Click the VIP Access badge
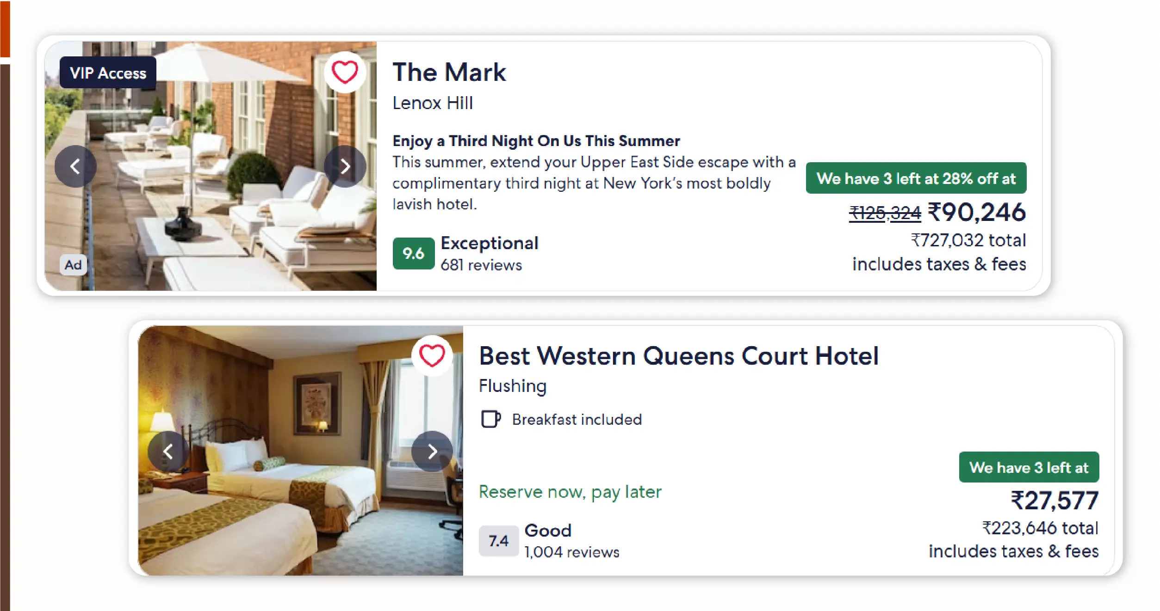The image size is (1160, 611). click(108, 73)
